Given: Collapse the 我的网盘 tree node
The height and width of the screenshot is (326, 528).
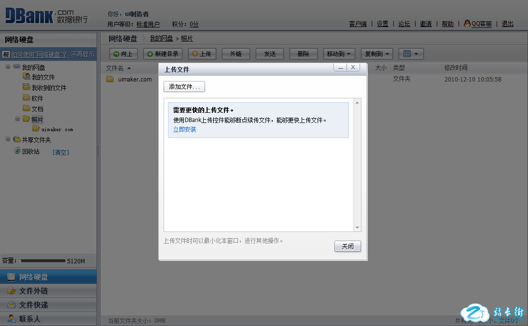Looking at the screenshot, I should tap(8, 67).
